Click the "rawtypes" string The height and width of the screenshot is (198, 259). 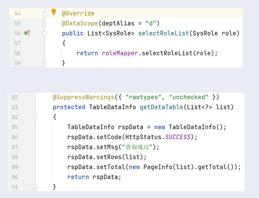pyautogui.click(x=143, y=97)
